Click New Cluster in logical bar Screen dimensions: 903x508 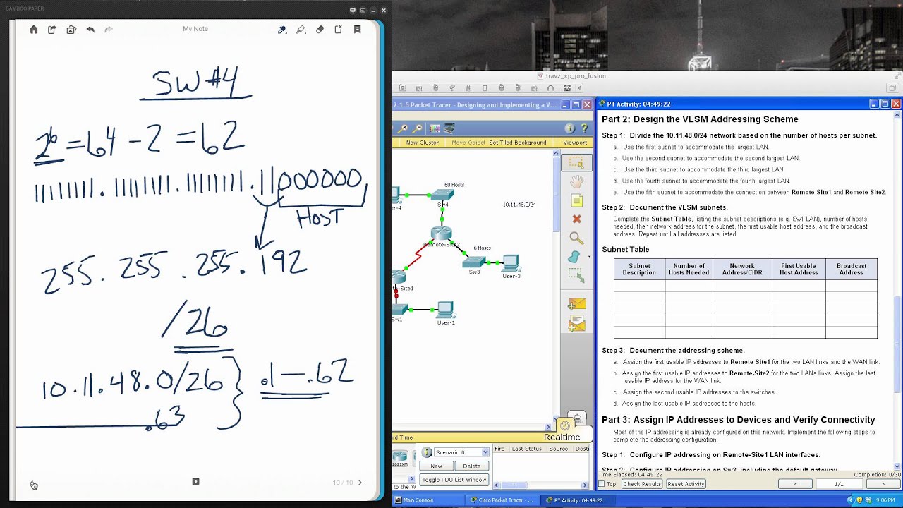point(423,143)
